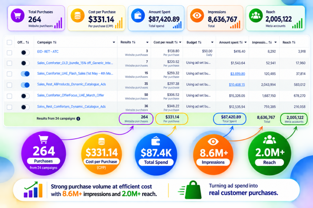
Task: Click the wallet icon in the blue $87.4K circle
Action: [x=156, y=141]
